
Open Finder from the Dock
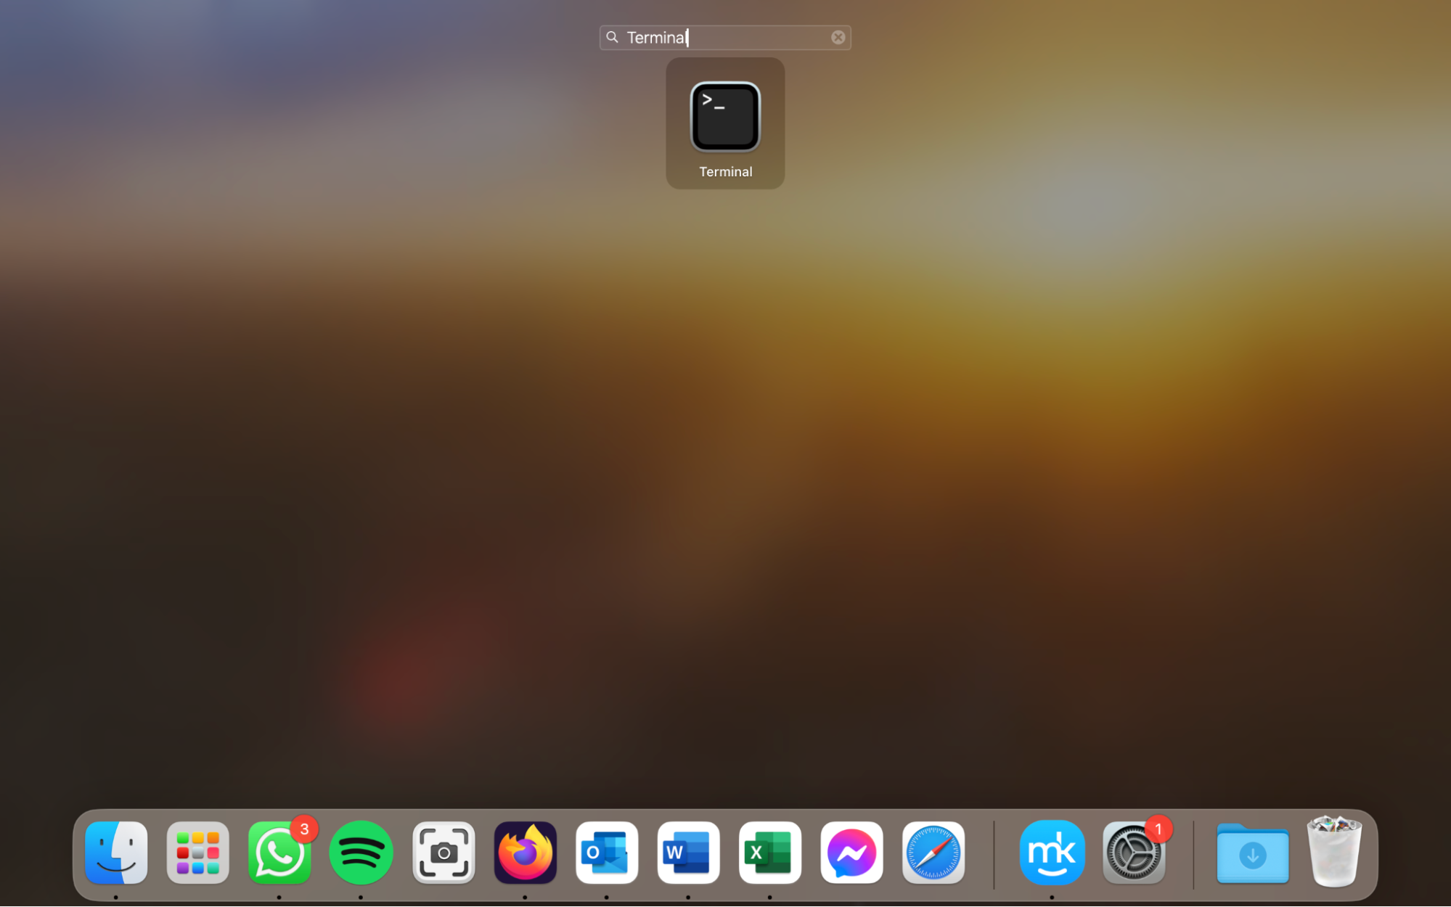116,853
